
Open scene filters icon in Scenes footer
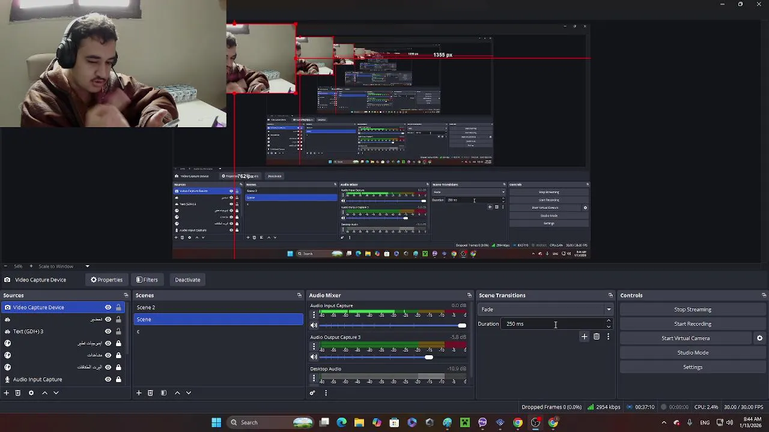pyautogui.click(x=163, y=393)
